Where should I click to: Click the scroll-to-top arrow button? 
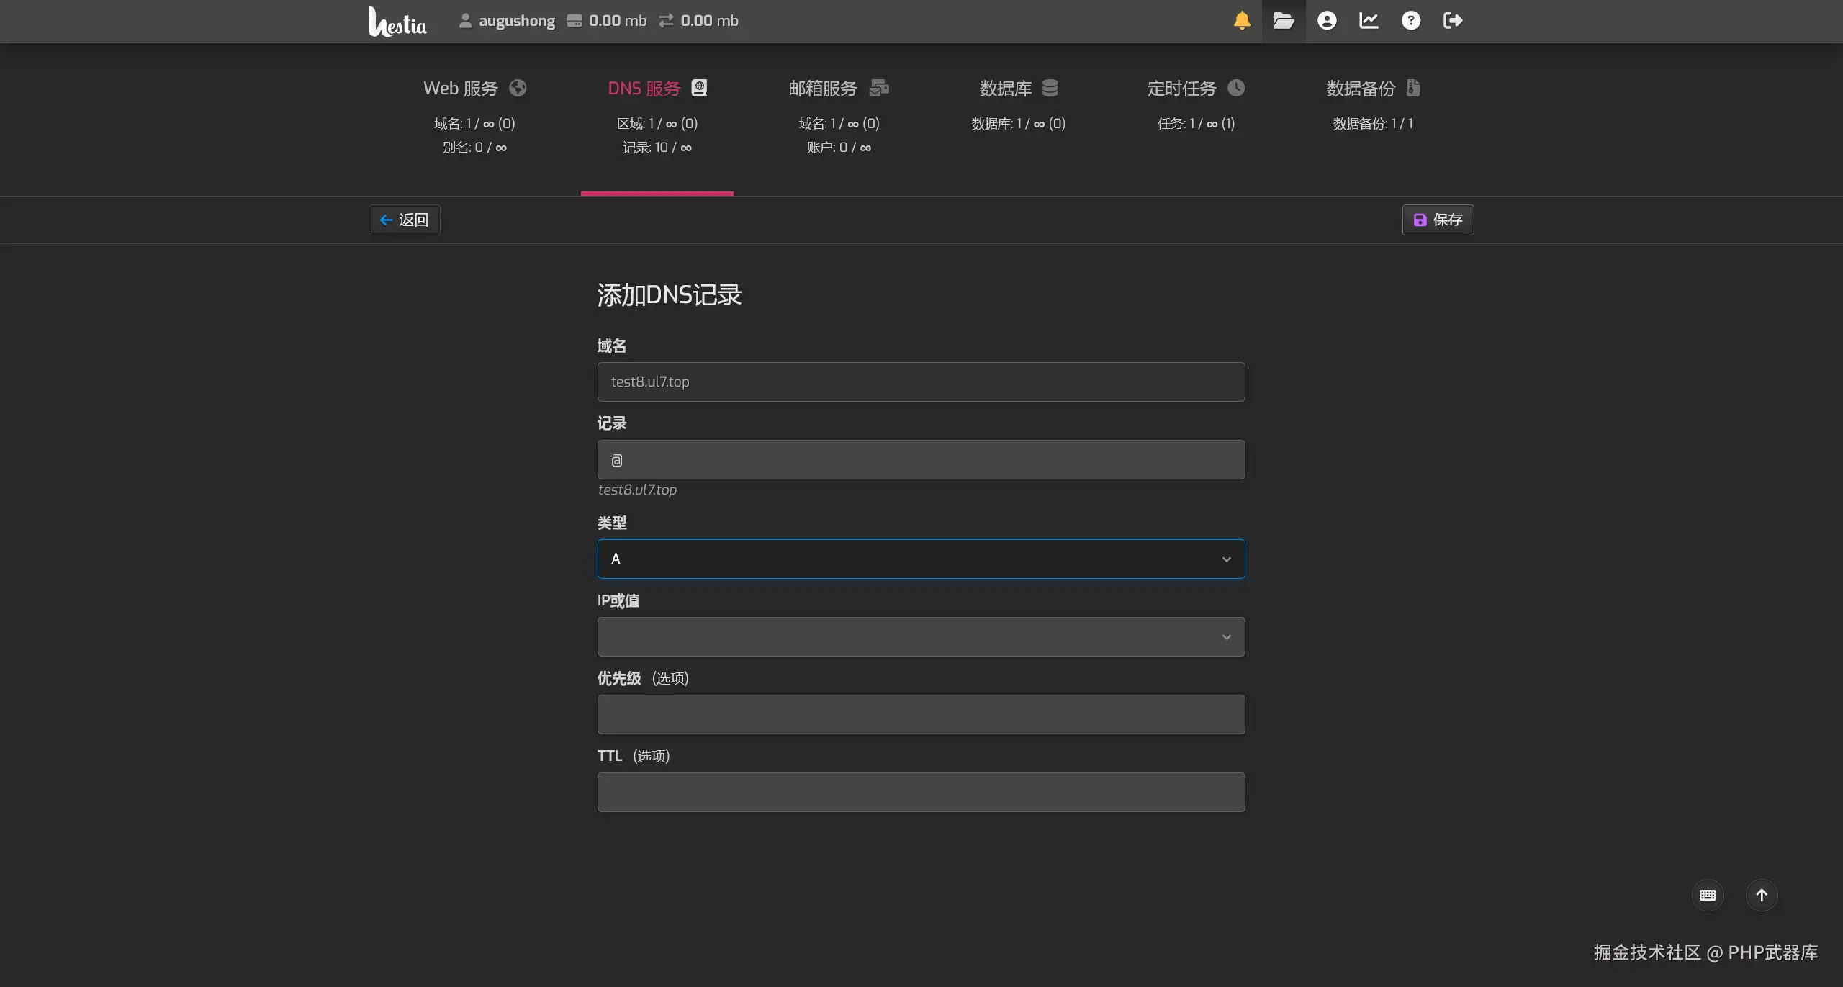[x=1762, y=895]
